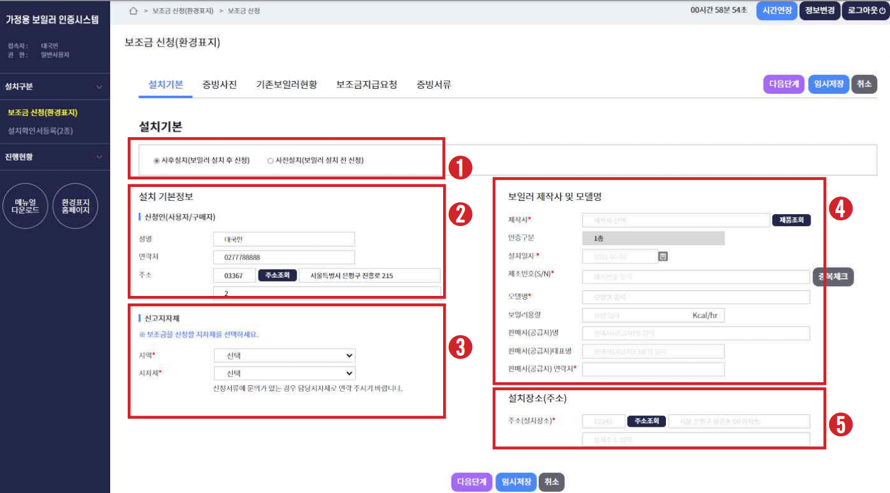Image resolution: width=890 pixels, height=493 pixels.
Task: Click the 판매사(공급사)대표명 input field
Action: coord(653,351)
